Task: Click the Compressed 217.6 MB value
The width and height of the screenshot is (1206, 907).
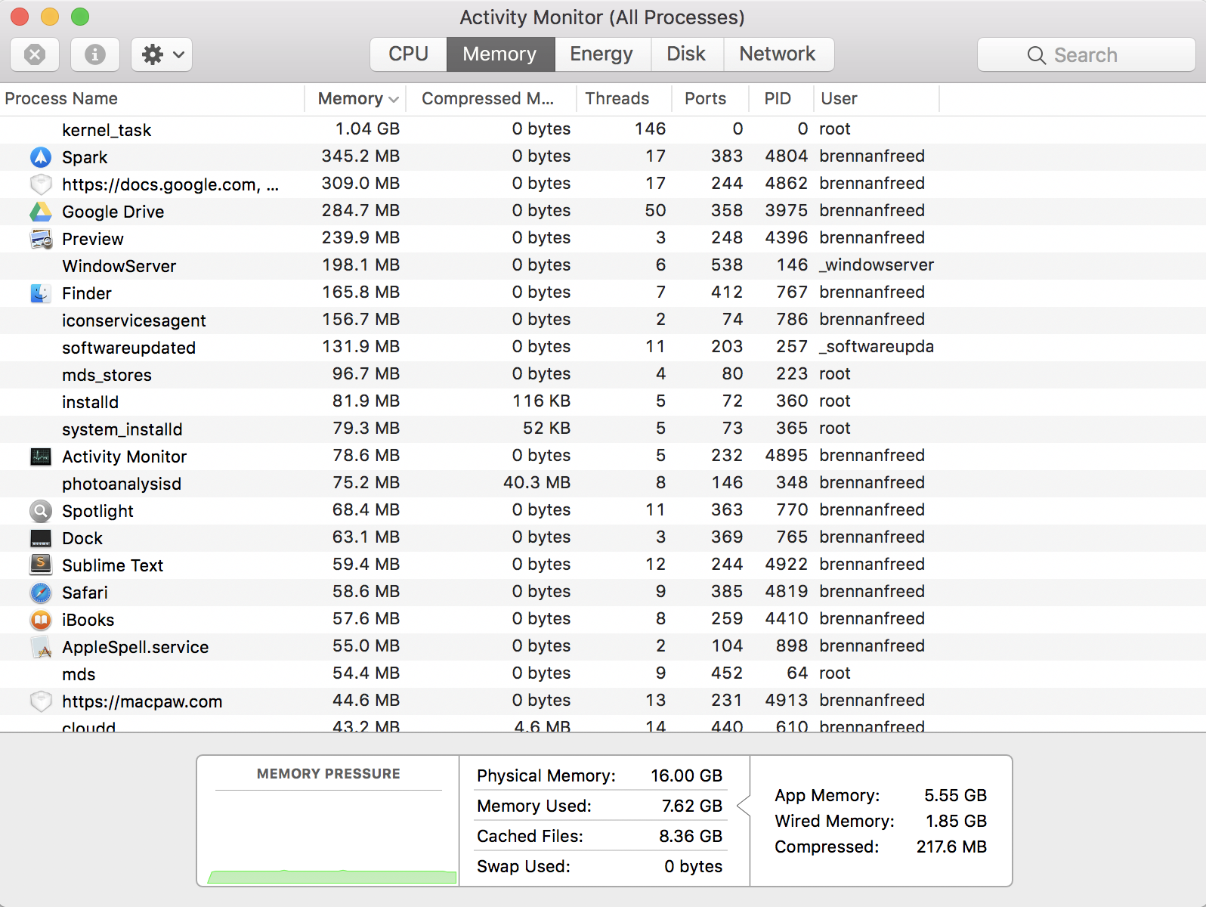Action: [x=952, y=847]
